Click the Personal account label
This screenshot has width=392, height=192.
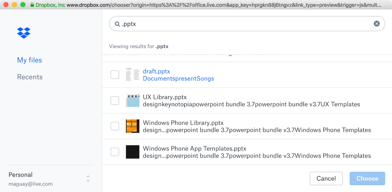[x=21, y=175]
